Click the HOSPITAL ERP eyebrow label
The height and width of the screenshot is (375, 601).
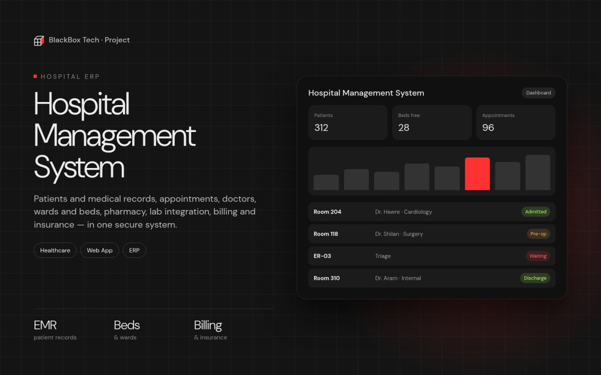(70, 76)
